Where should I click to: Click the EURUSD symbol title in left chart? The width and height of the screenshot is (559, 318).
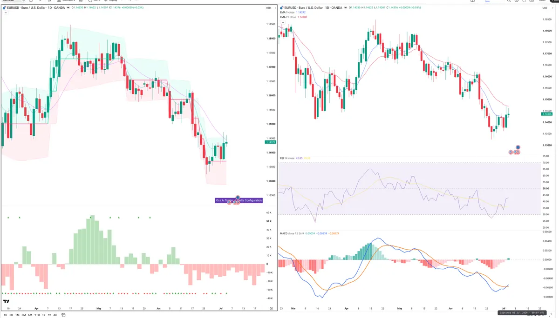(35, 8)
